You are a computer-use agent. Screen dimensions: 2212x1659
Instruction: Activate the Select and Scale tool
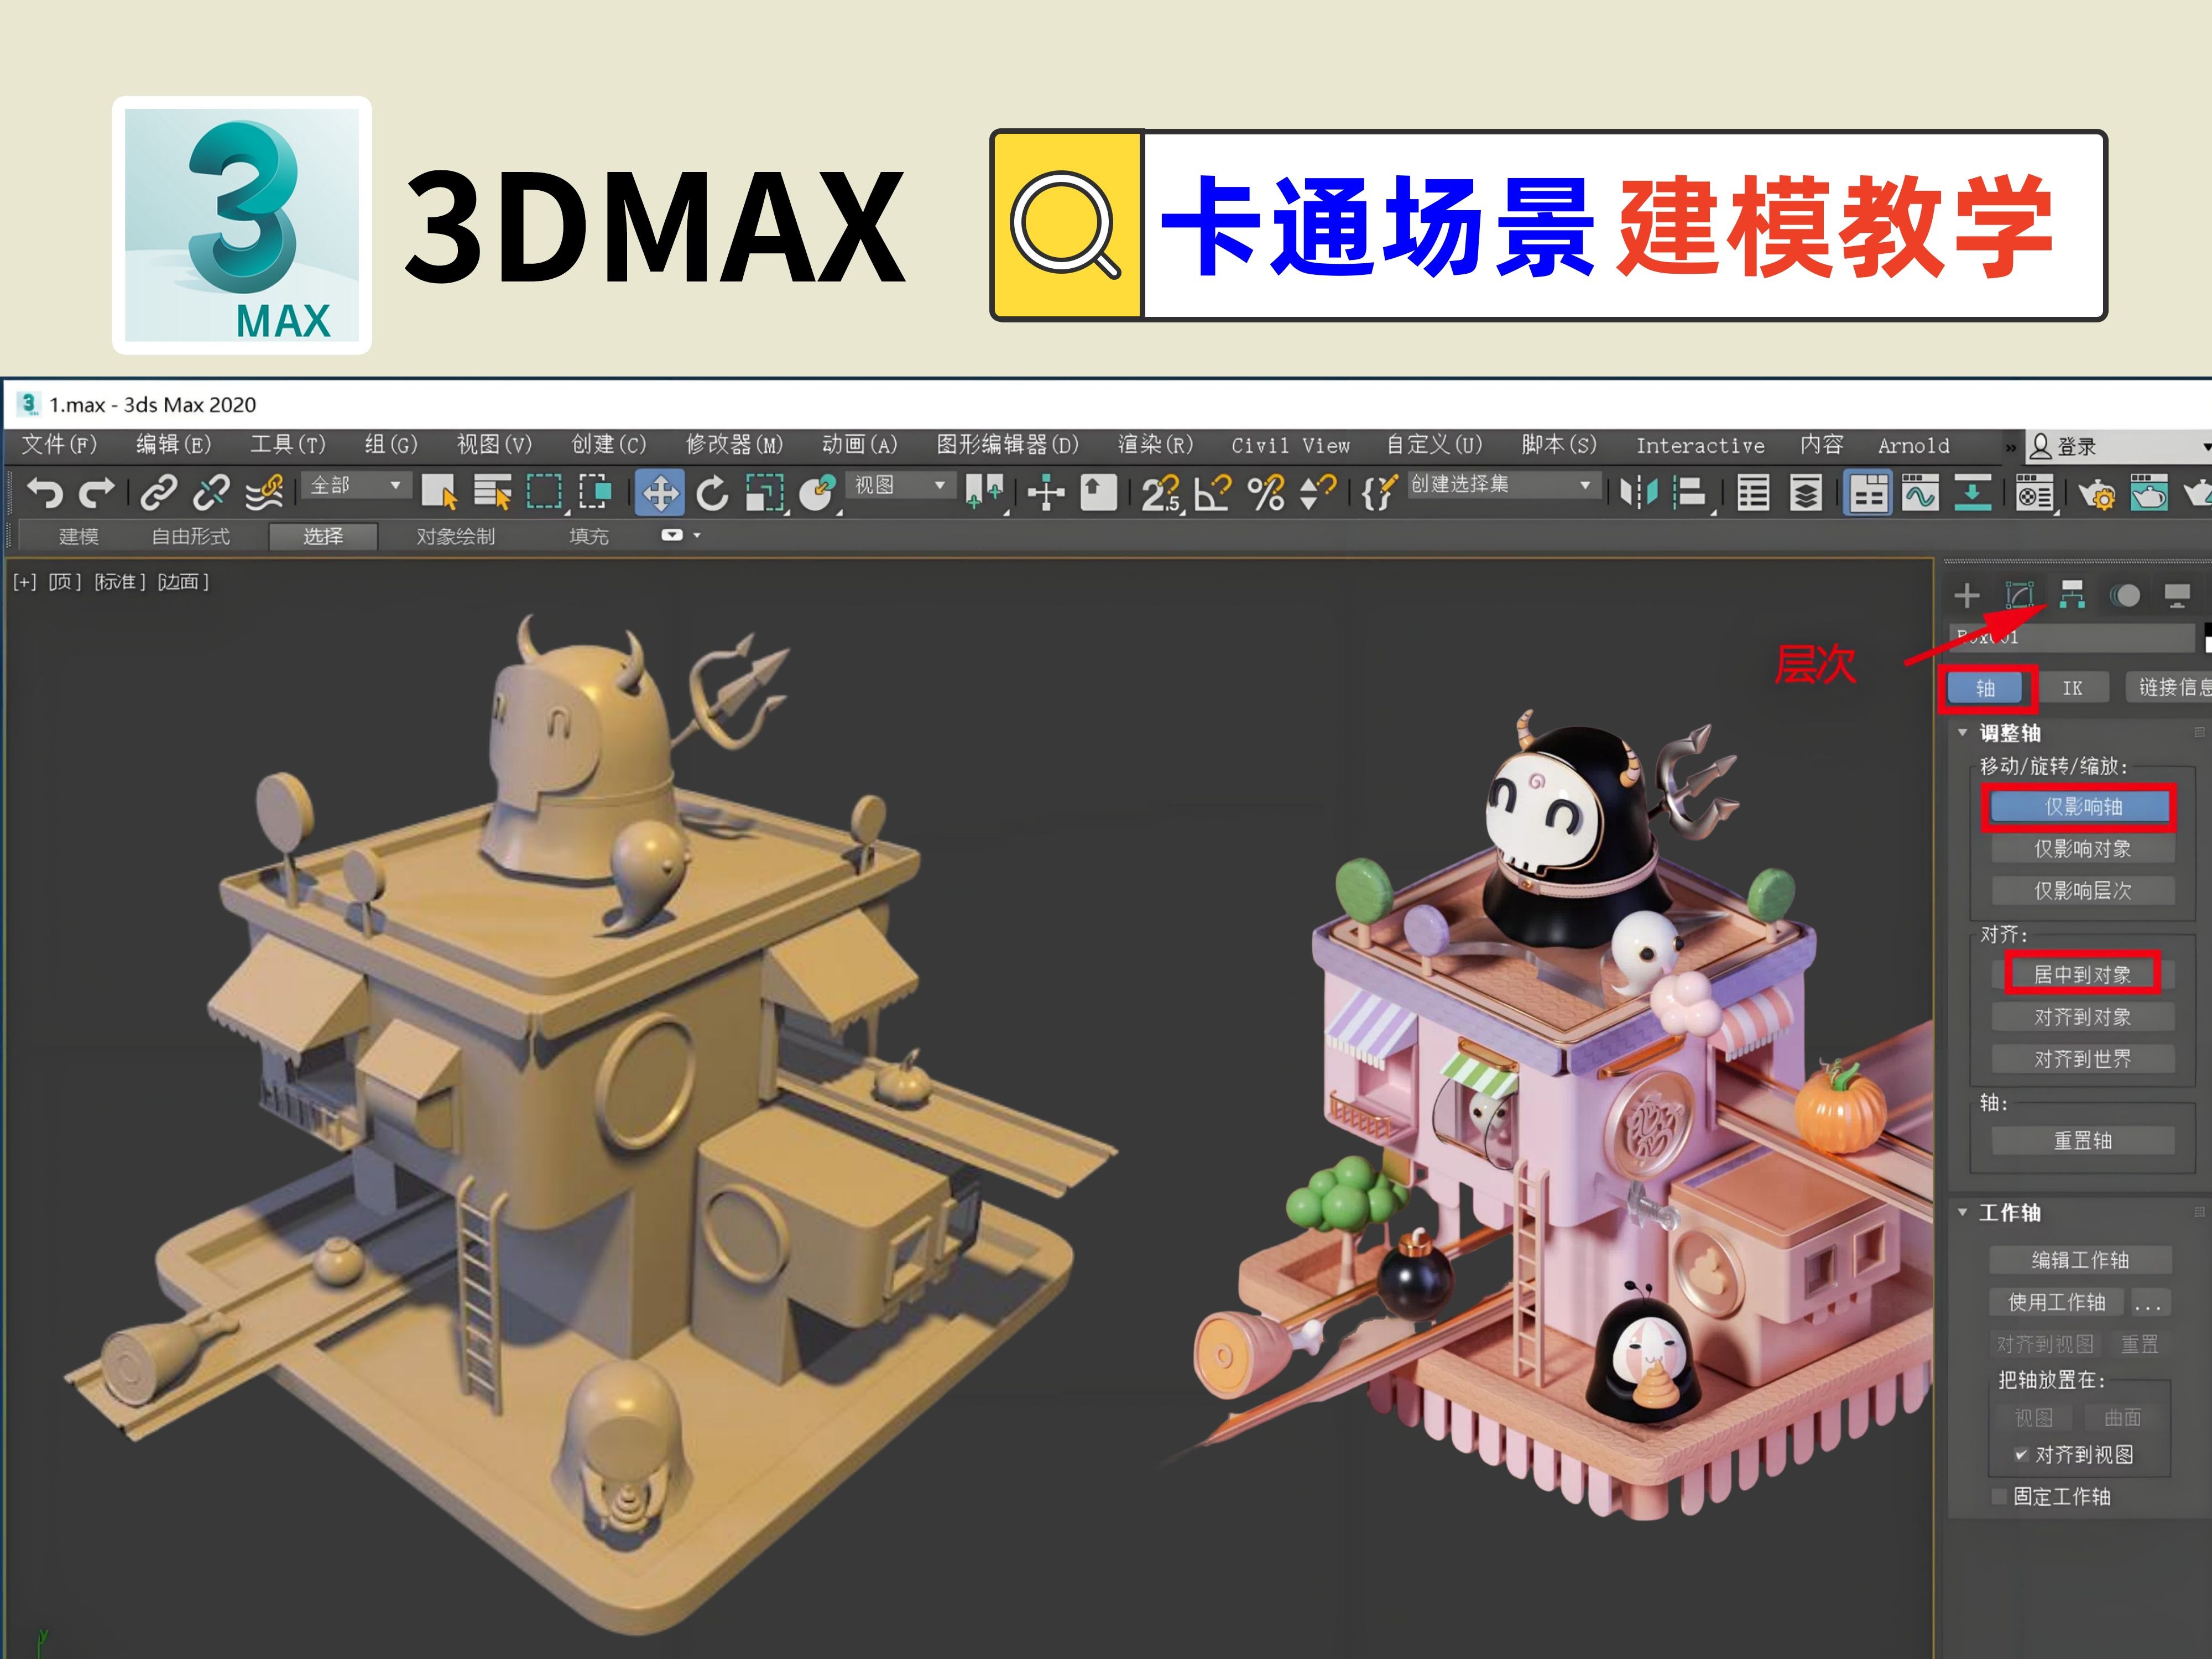click(765, 493)
